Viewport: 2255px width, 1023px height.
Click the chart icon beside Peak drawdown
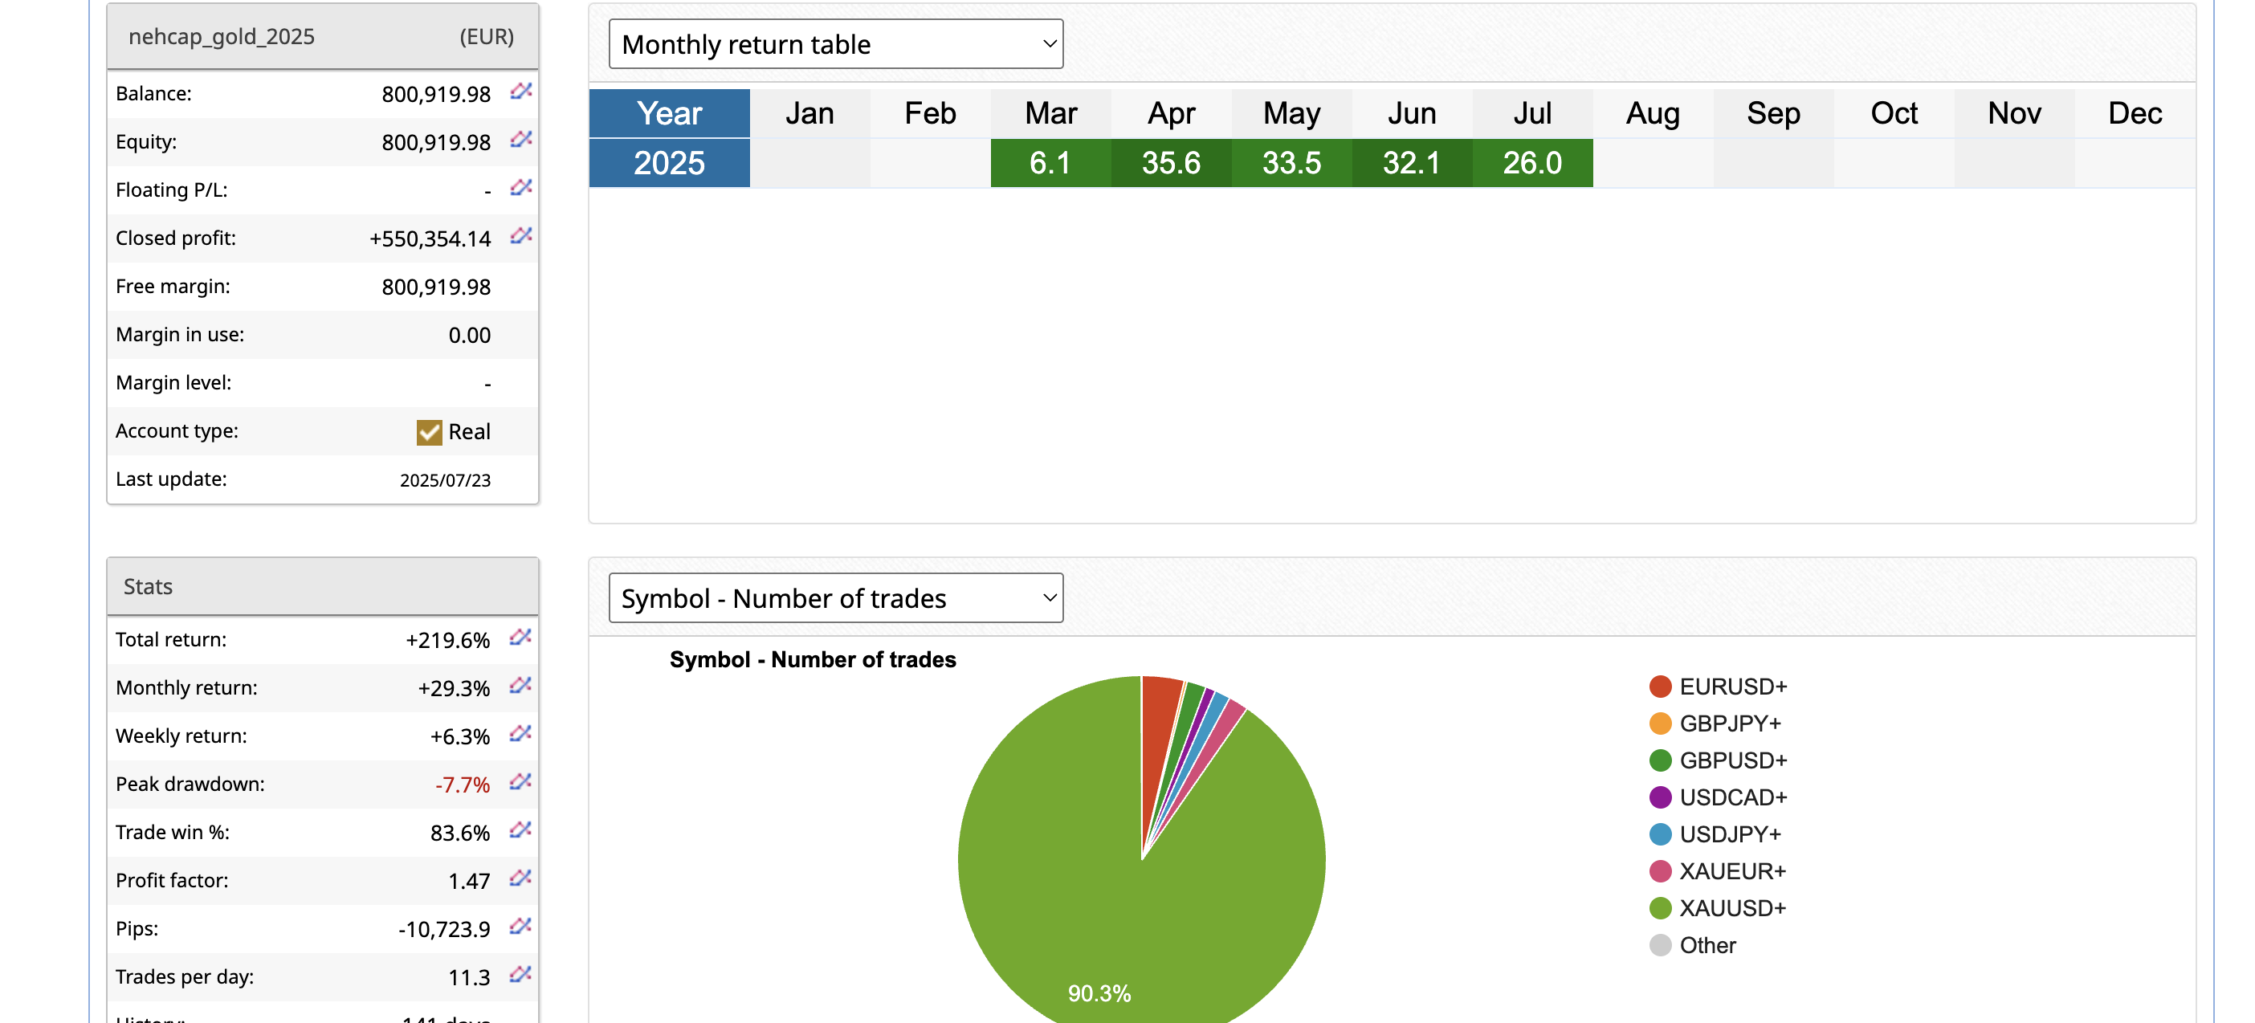521,781
